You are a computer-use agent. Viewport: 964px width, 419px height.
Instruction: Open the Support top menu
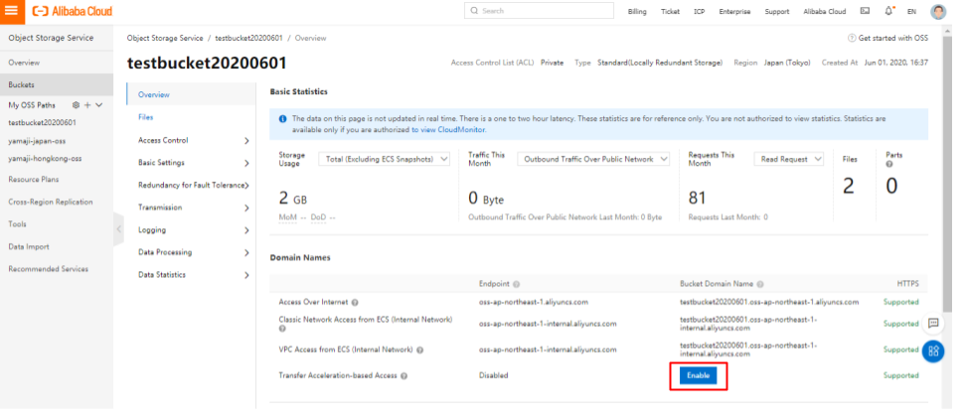[x=776, y=12]
